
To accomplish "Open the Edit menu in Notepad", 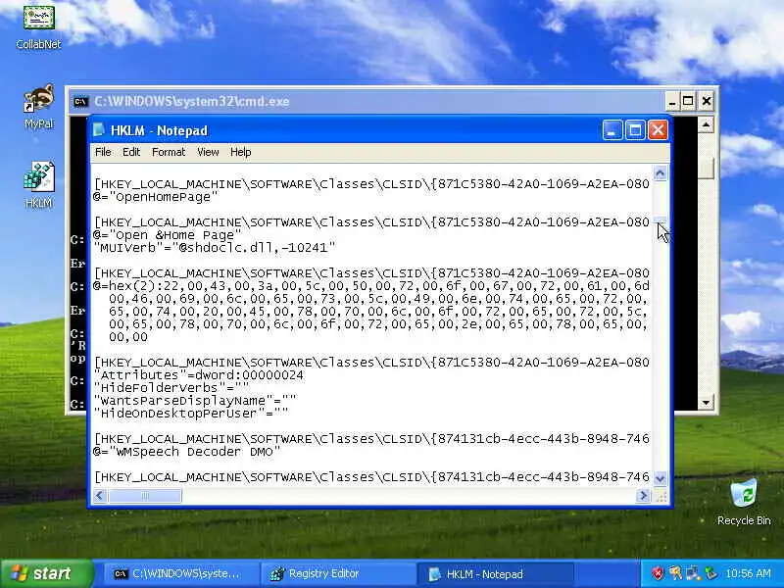I will 131,152.
